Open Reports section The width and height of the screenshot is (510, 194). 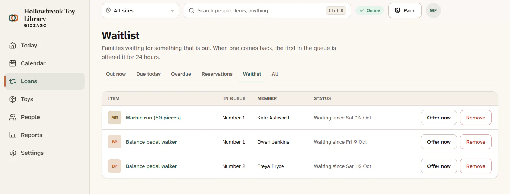45,135
